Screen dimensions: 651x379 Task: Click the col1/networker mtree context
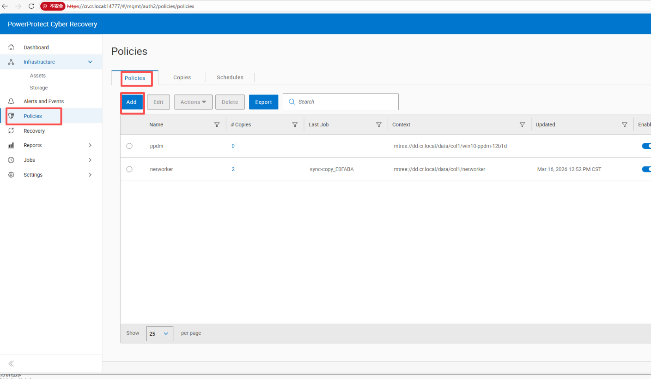coord(439,169)
